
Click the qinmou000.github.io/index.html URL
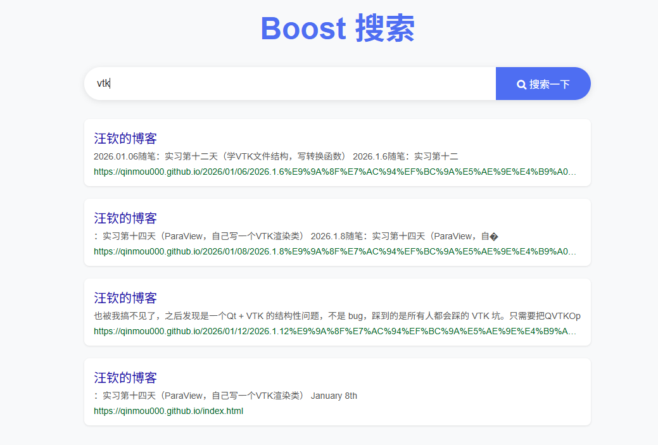coord(168,411)
